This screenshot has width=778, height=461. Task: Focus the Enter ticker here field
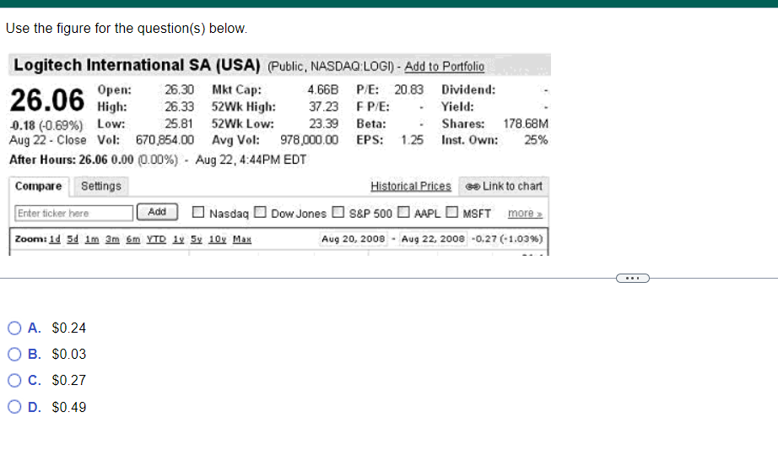coord(74,213)
